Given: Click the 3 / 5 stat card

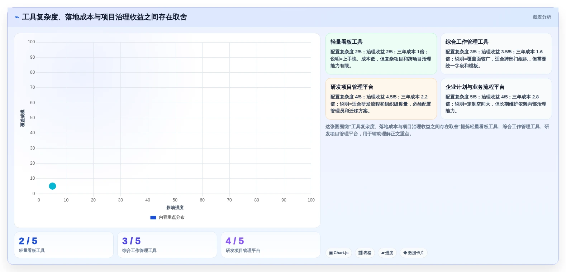Looking at the screenshot, I should [167, 245].
